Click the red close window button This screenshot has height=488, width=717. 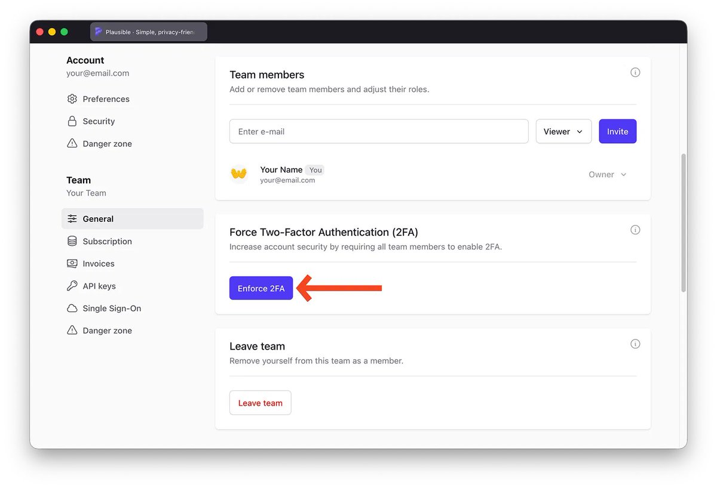40,32
